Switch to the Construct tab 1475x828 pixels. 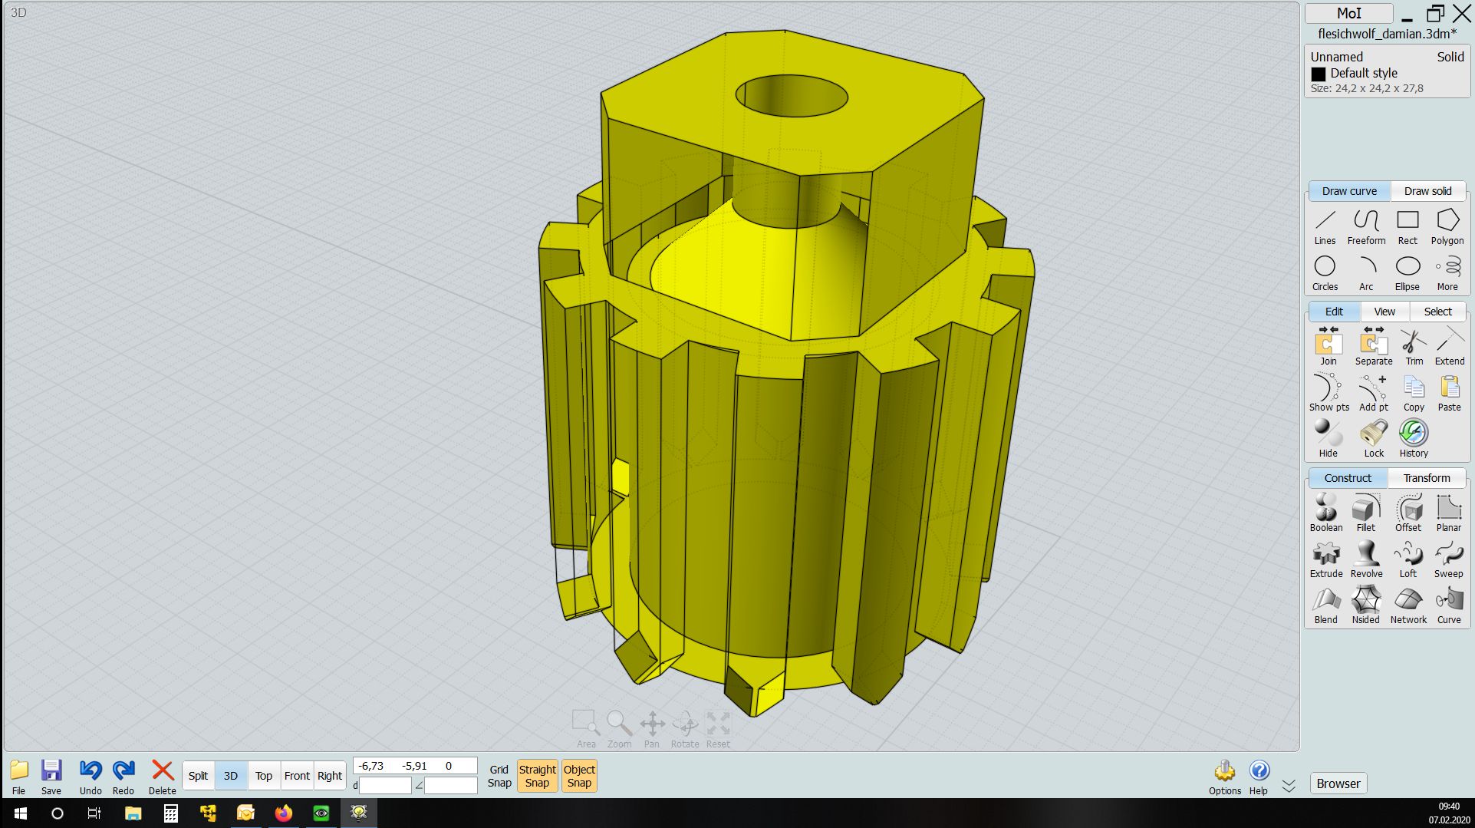[x=1348, y=478]
